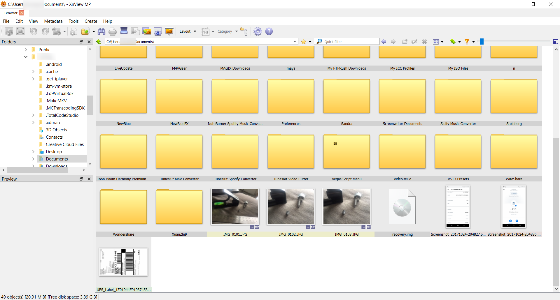This screenshot has width=560, height=300.
Task: Close the Preview panel
Action: (x=89, y=179)
